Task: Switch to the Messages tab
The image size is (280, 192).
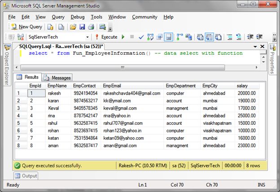Action: (57, 78)
